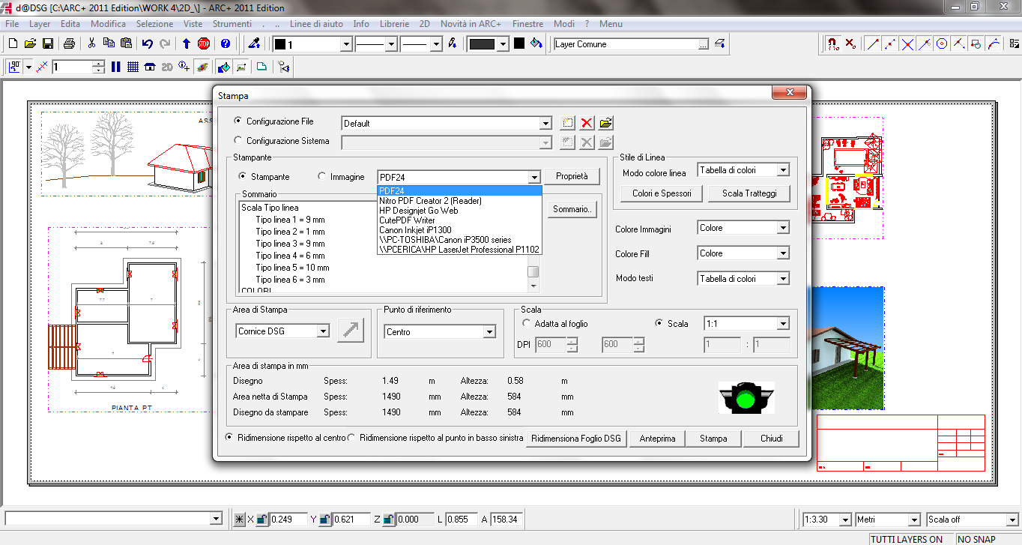Select Ridimensione rispetto al punto in basso sinistra
Image resolution: width=1022 pixels, height=545 pixels.
[x=352, y=437]
